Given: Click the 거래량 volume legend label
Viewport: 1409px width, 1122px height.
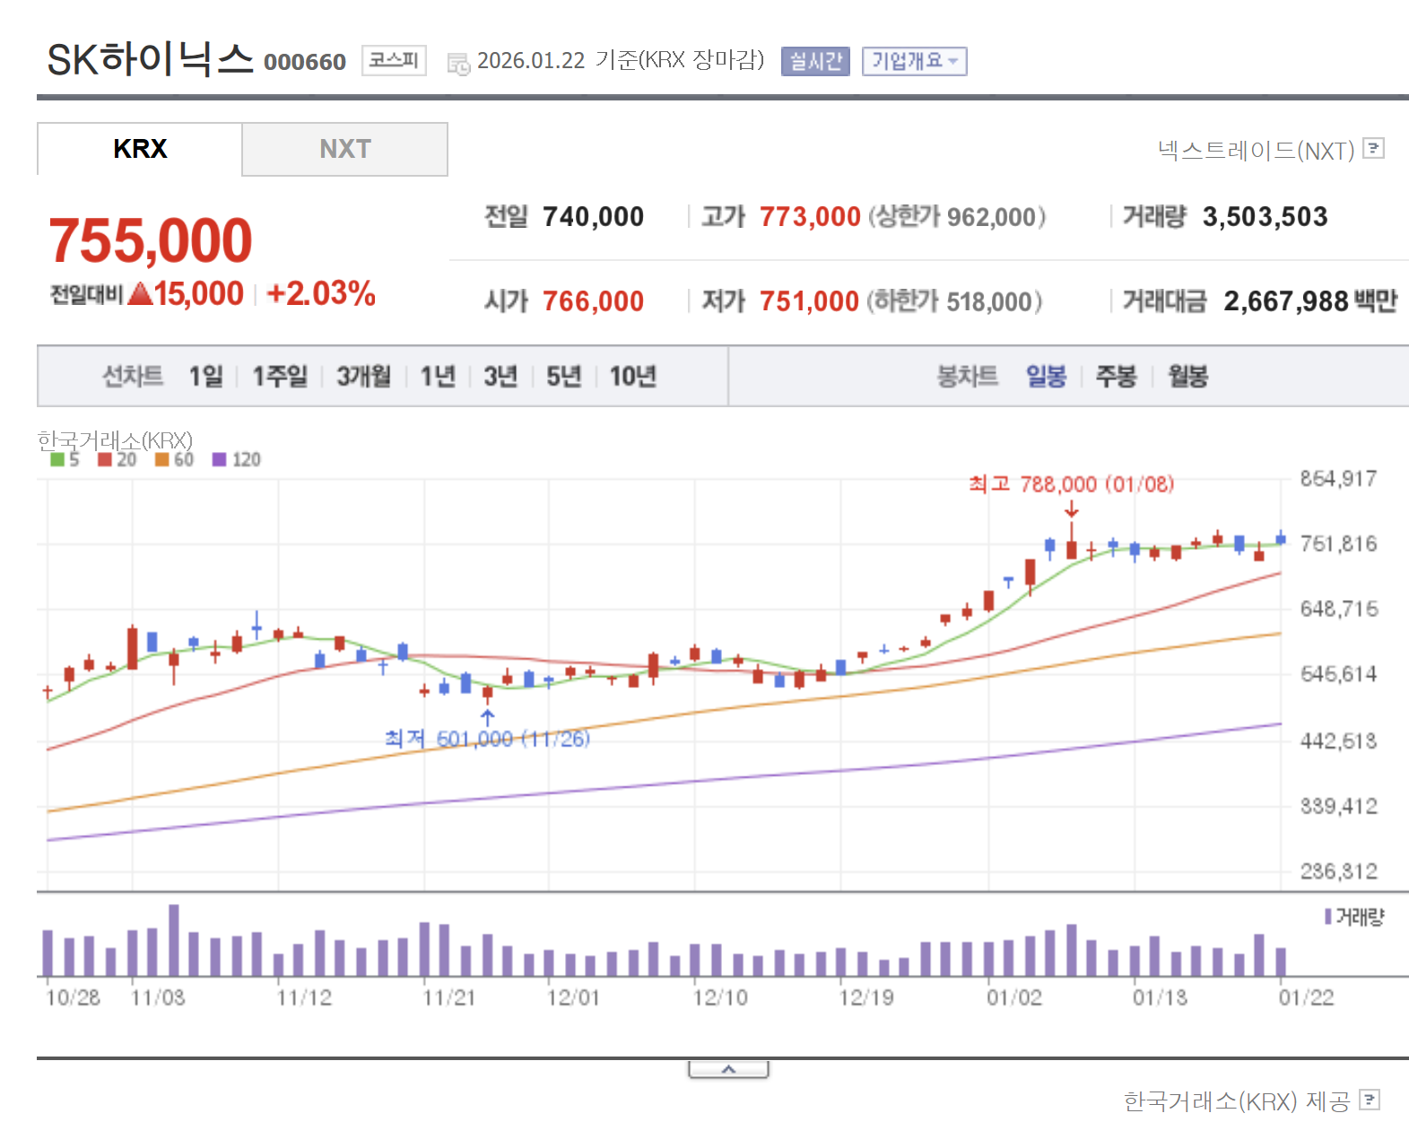Looking at the screenshot, I should 1360,917.
